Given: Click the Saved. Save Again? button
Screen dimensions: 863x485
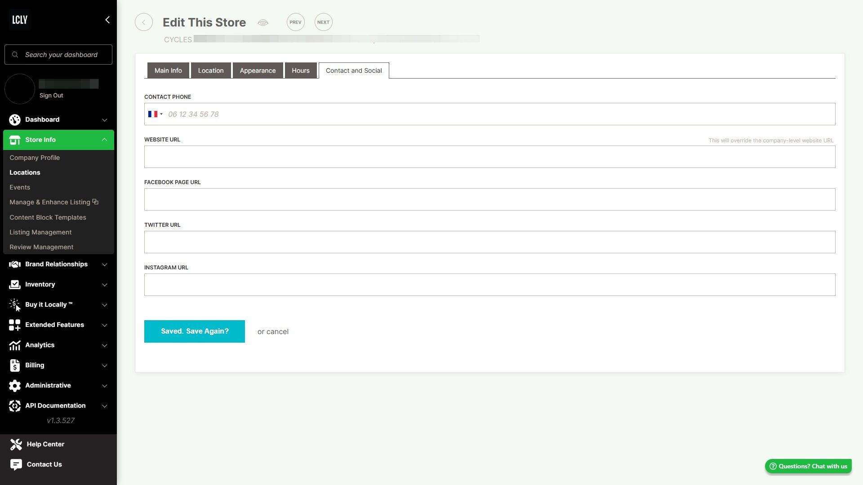Looking at the screenshot, I should 195,331.
